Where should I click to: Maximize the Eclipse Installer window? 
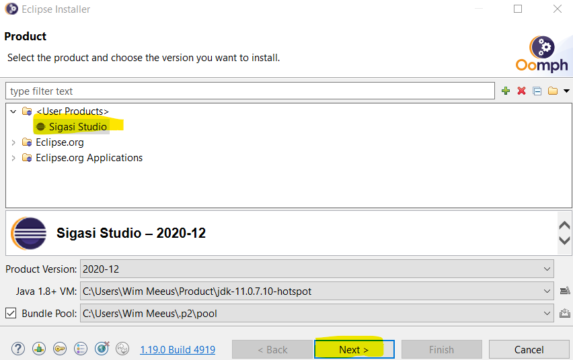518,9
